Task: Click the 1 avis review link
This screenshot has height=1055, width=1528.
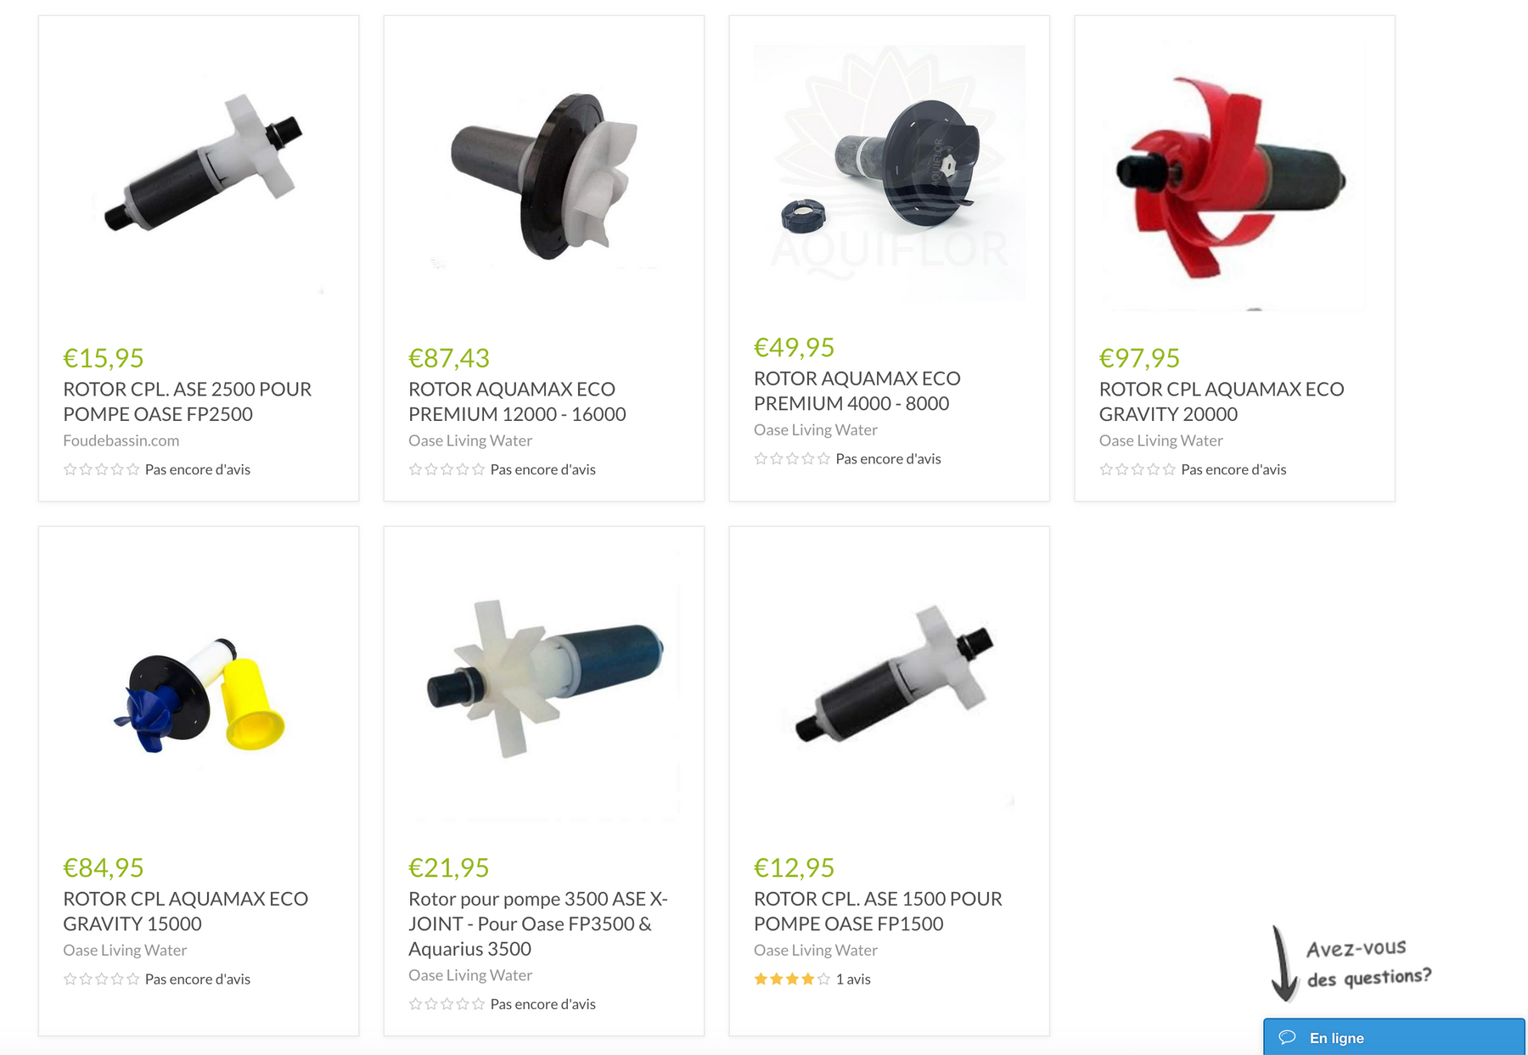Action: 853,979
